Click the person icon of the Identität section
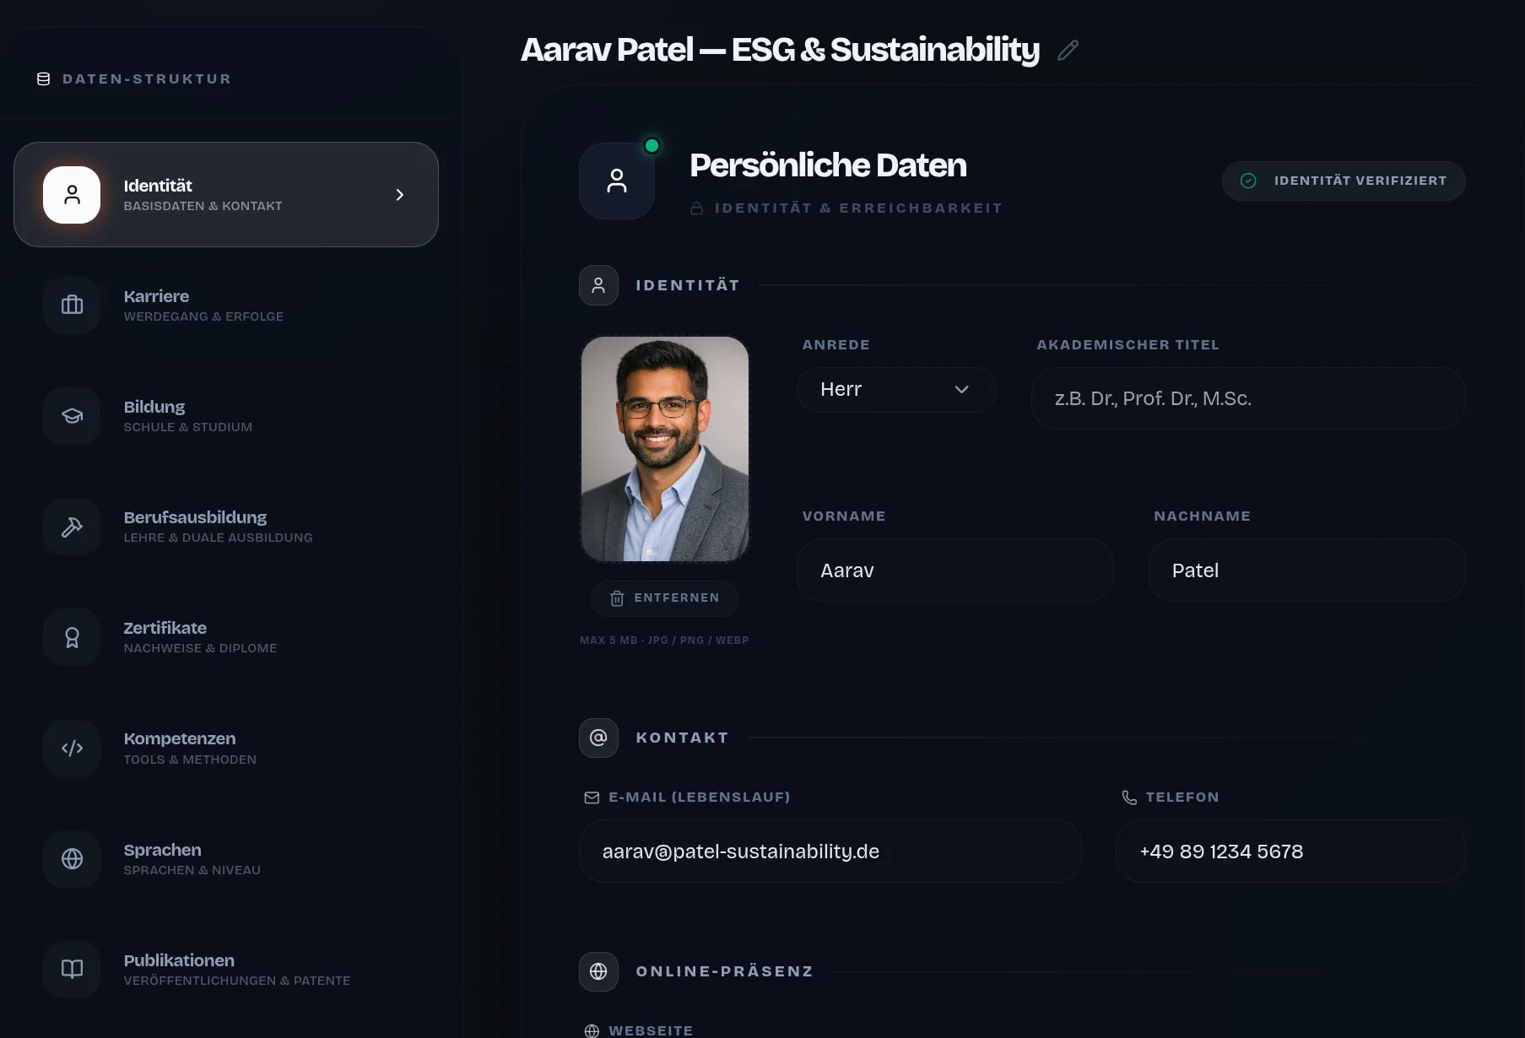Screen dimensions: 1525x1038 point(598,285)
